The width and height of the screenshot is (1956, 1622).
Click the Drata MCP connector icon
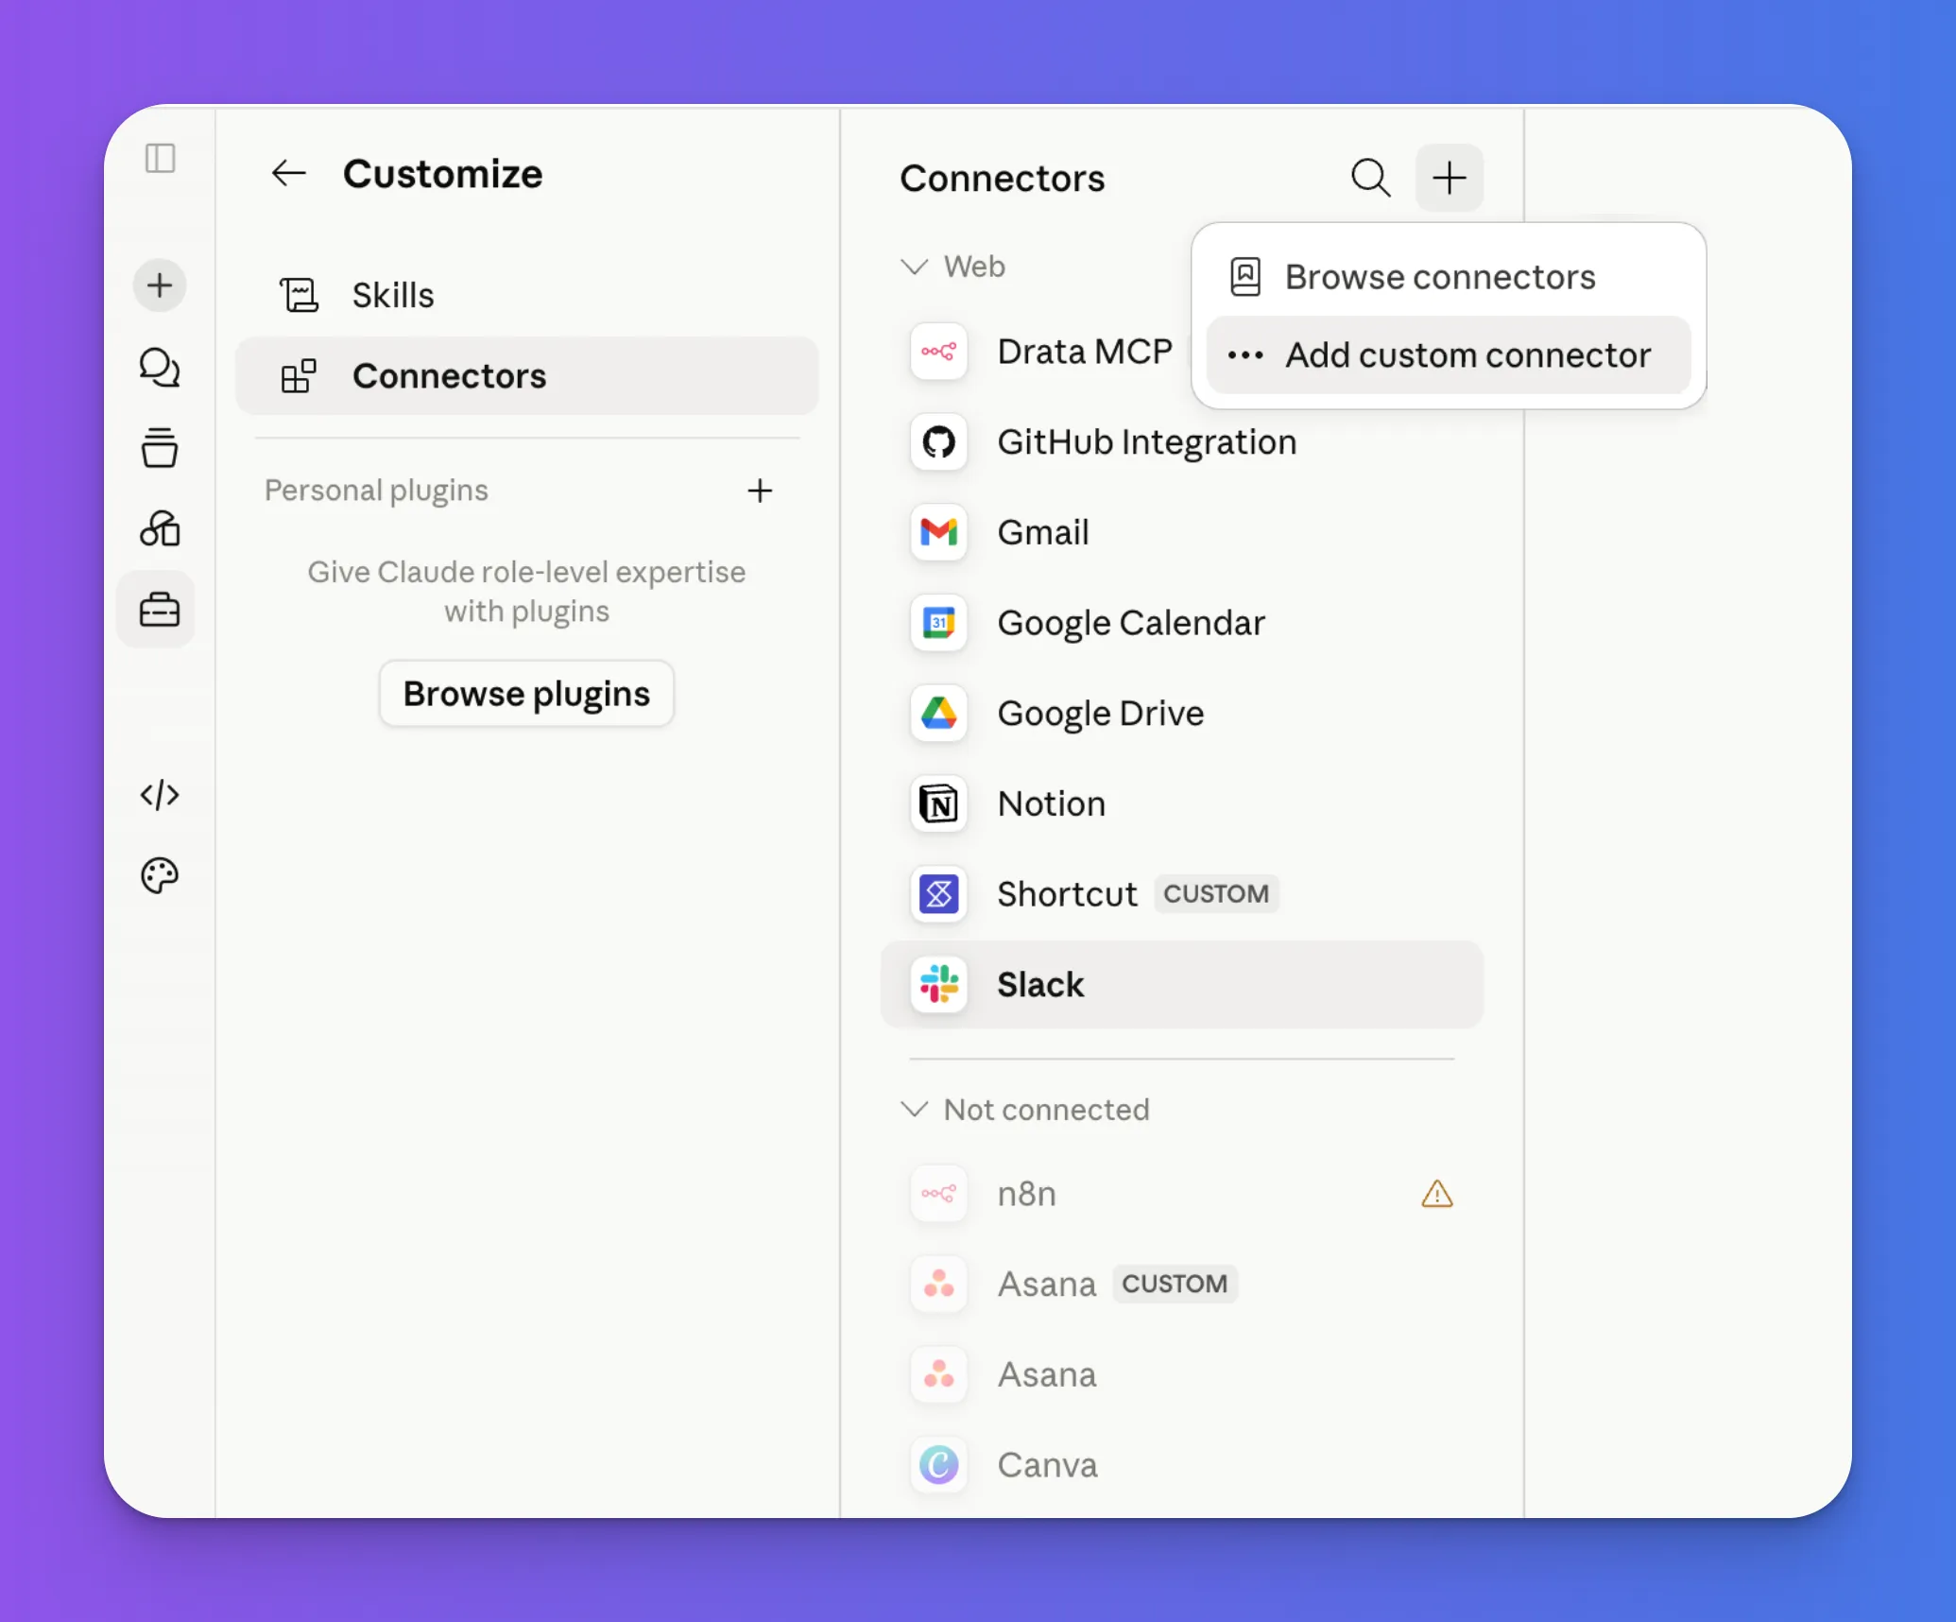pos(939,352)
